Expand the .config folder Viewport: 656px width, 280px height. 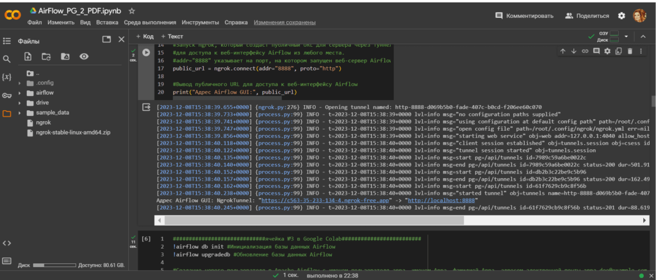tap(20, 83)
